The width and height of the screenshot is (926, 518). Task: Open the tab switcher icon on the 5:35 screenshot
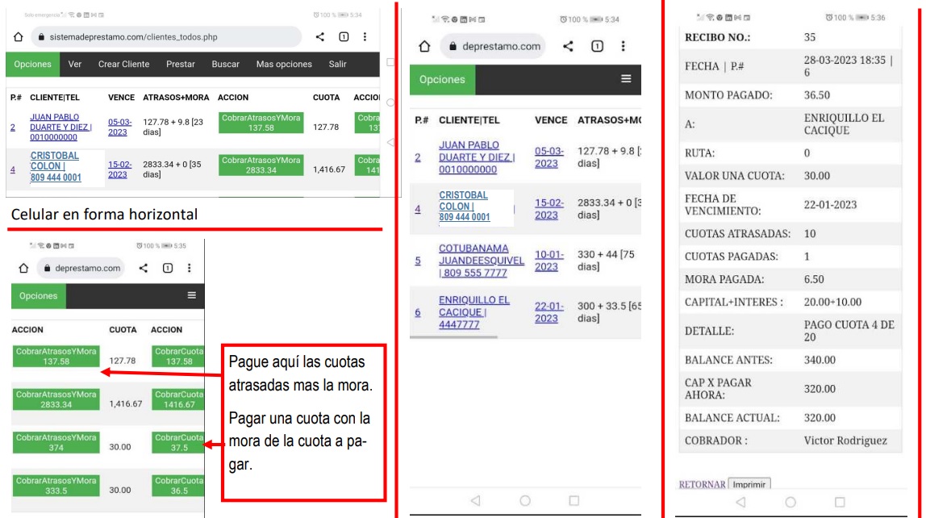point(166,268)
